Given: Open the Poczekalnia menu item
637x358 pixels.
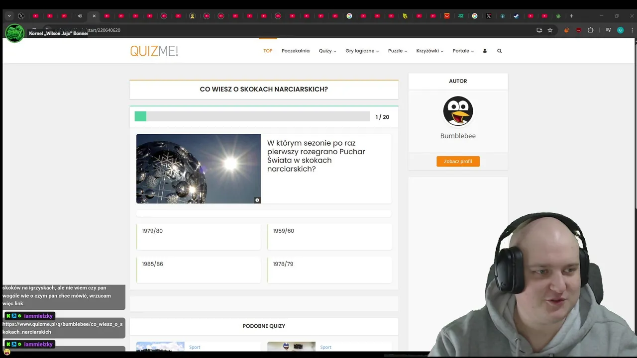Looking at the screenshot, I should point(296,51).
